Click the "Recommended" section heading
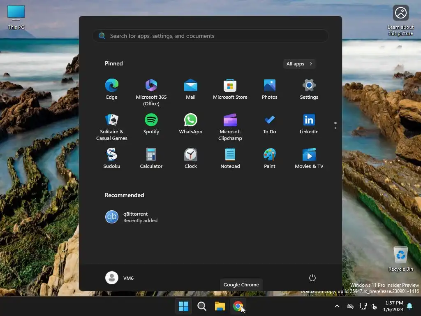 [x=124, y=195]
